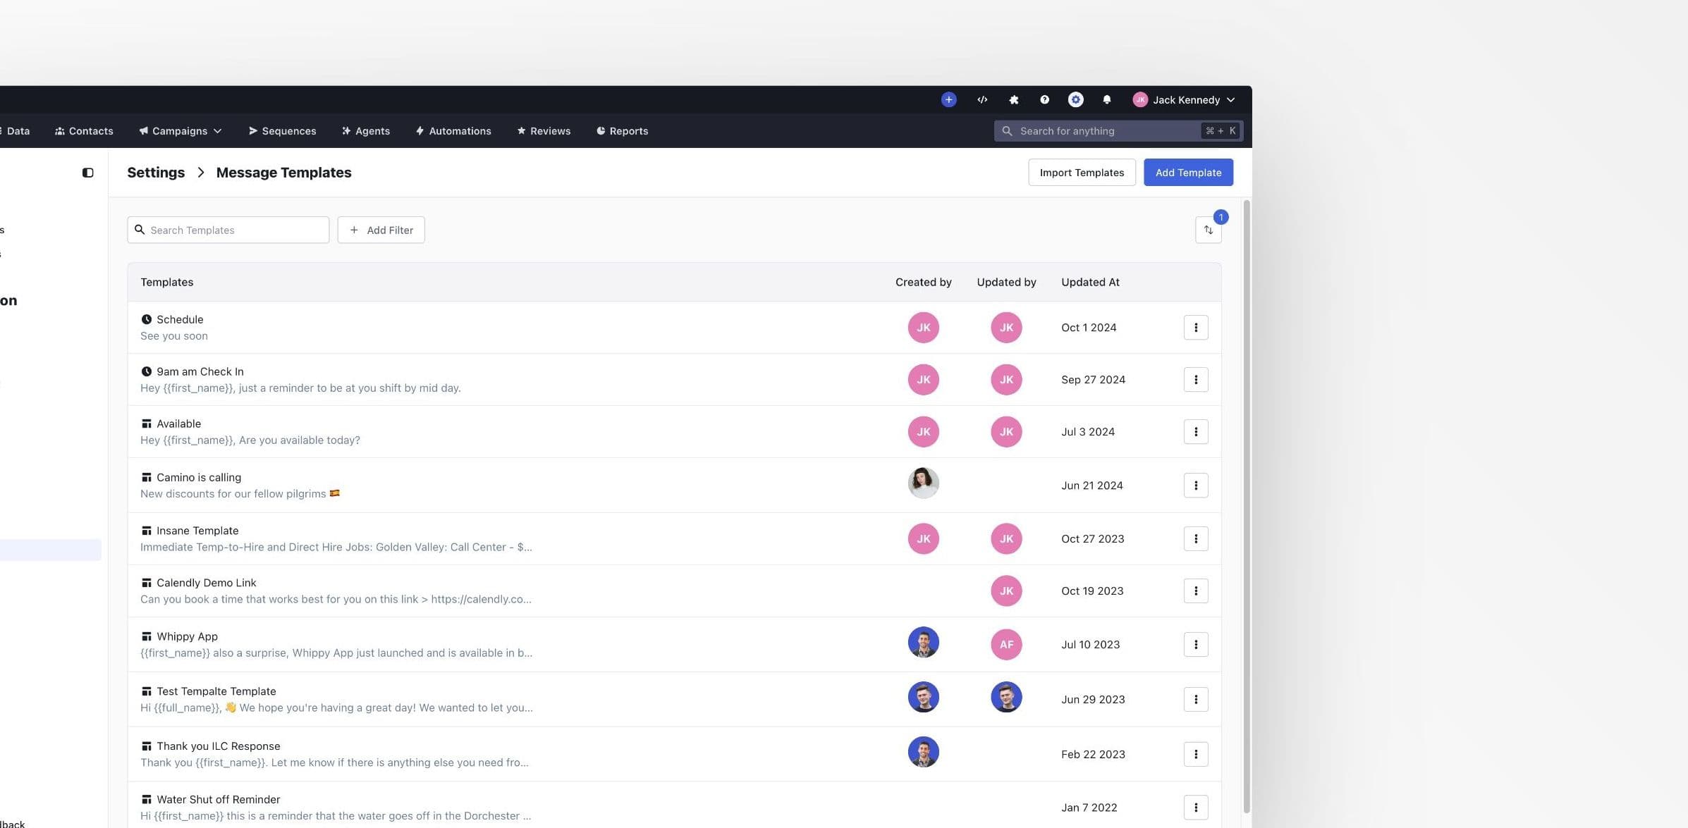
Task: Open the notifications bell icon
Action: pos(1106,99)
